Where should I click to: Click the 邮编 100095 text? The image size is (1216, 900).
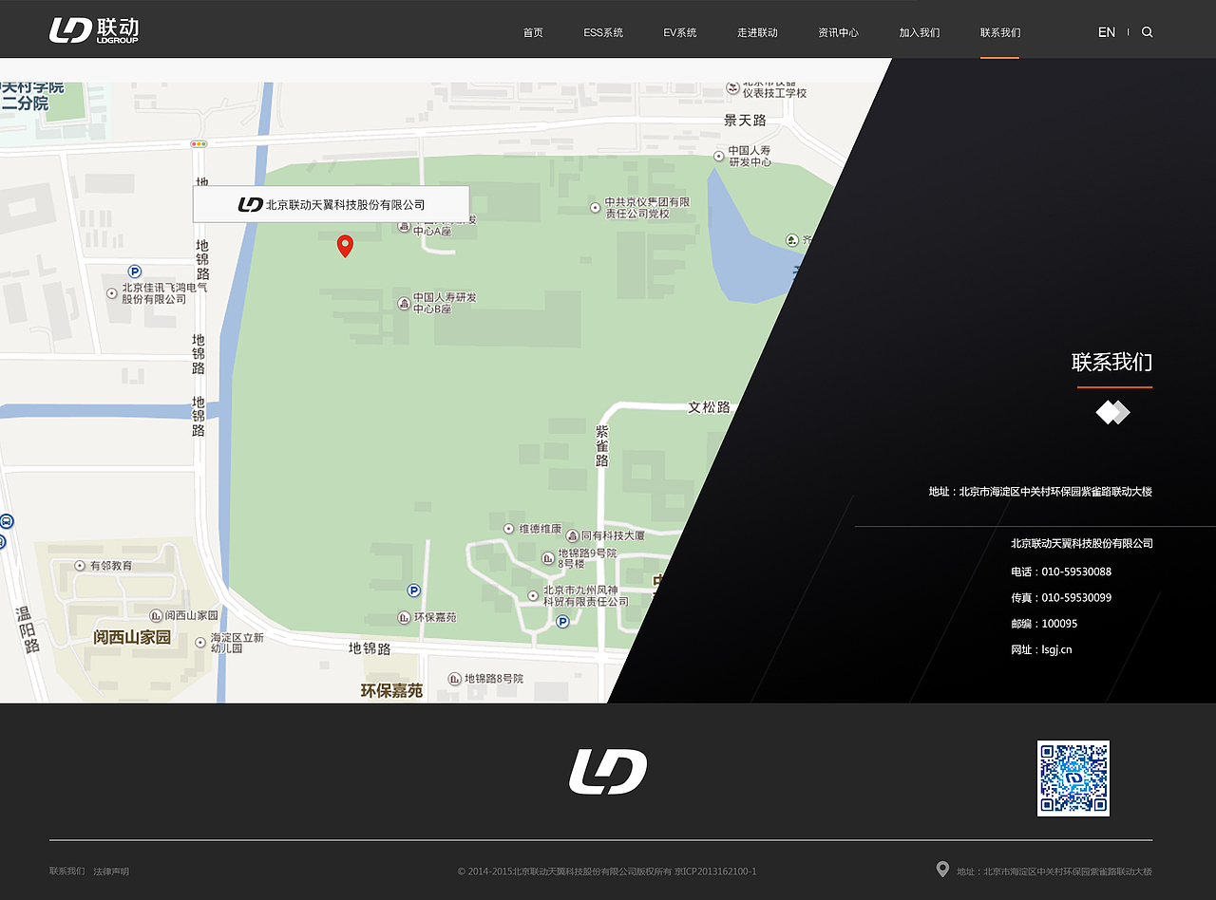point(1044,624)
